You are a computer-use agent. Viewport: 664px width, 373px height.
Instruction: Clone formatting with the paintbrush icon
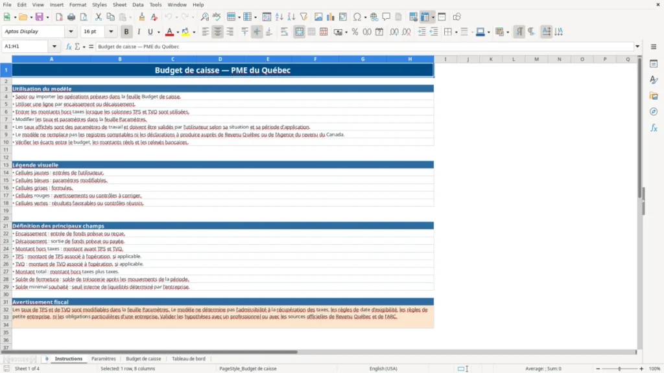[142, 17]
